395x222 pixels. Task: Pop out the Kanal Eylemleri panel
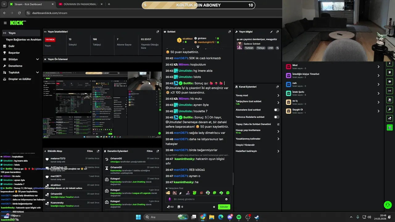point(277,87)
